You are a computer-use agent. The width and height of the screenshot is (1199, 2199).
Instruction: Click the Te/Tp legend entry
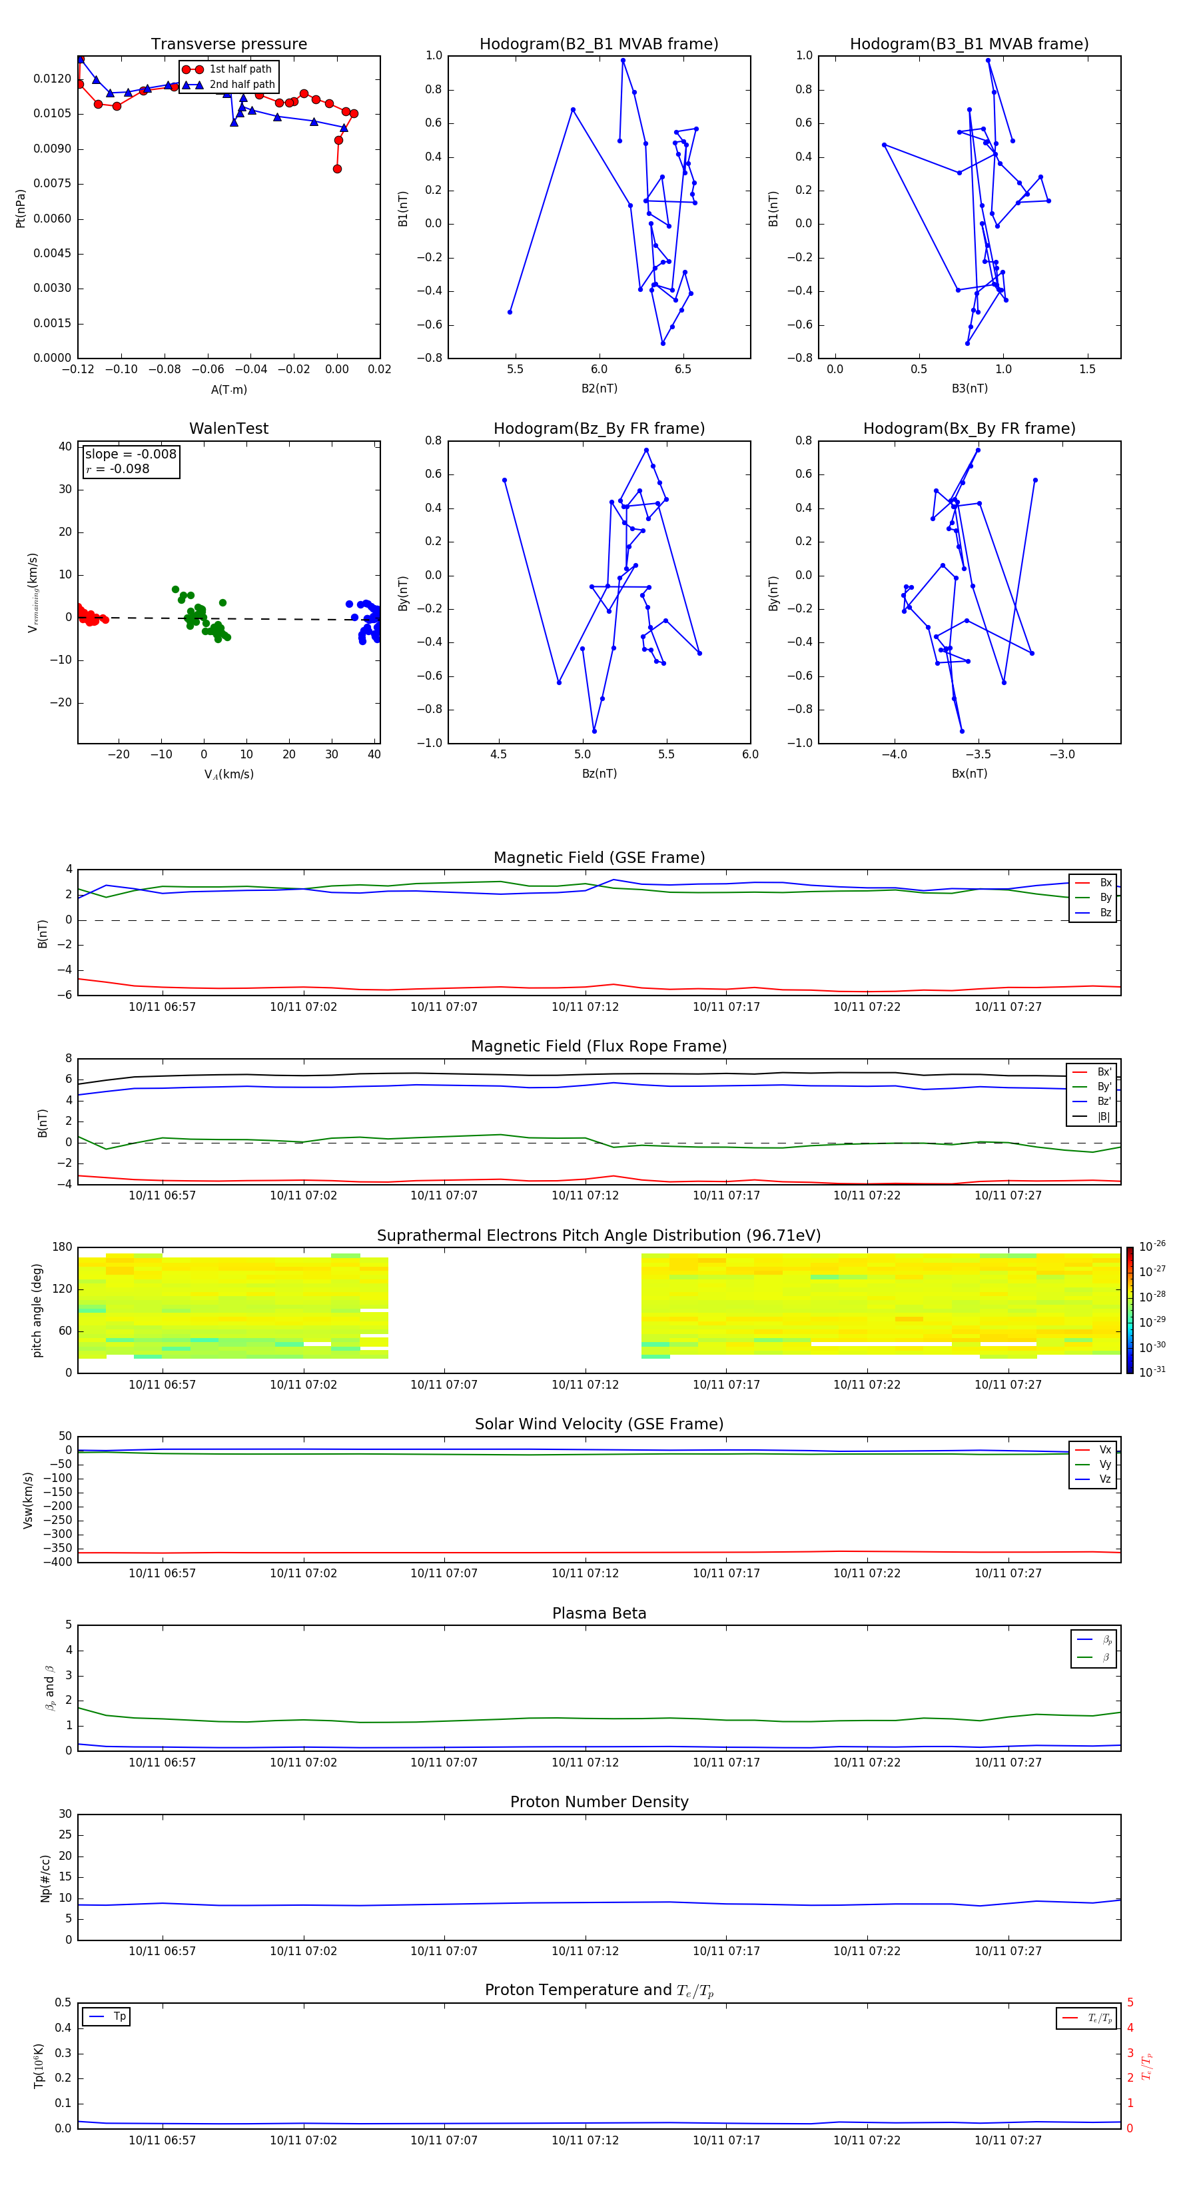pos(1087,2018)
